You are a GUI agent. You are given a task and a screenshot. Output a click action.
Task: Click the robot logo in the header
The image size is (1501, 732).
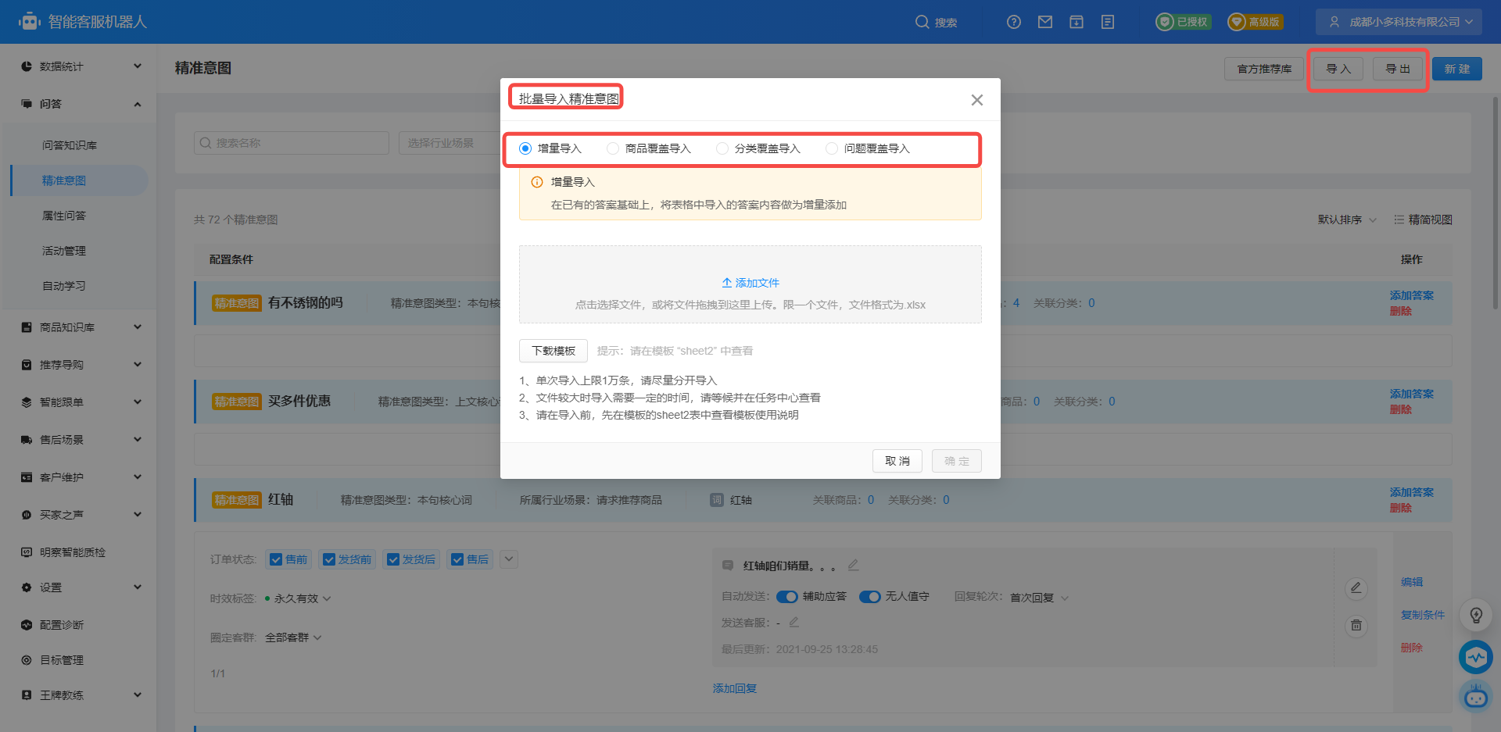point(29,21)
